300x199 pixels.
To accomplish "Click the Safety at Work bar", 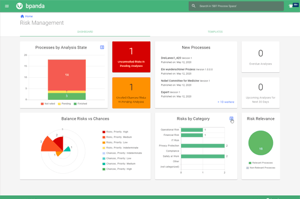I will coord(203,156).
